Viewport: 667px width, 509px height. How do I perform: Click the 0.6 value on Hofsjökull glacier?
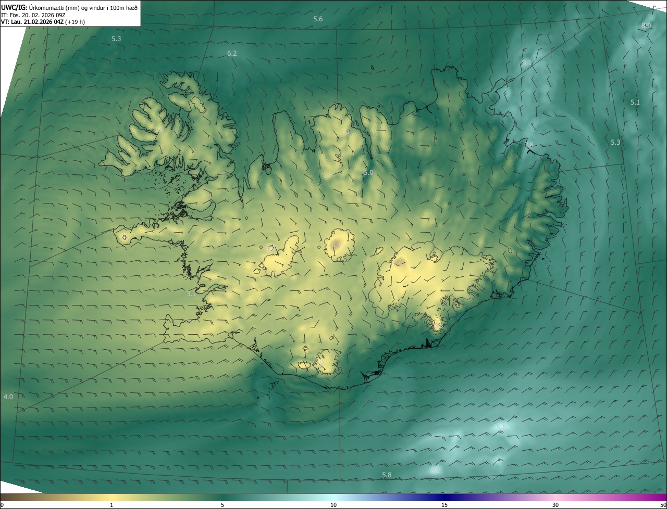point(335,244)
